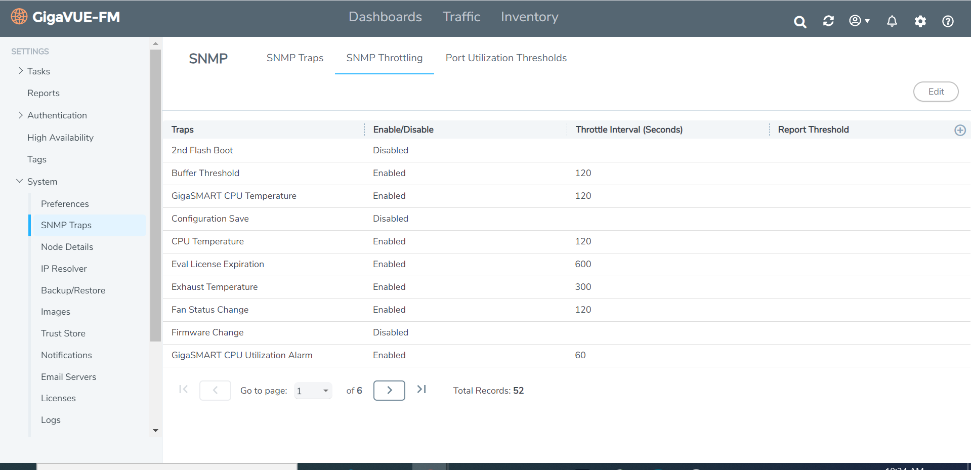This screenshot has height=470, width=971.
Task: Click the help question mark icon
Action: point(948,21)
